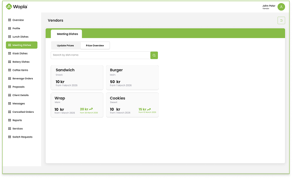
Task: Navigate to Beverage Orders
Action: (22, 79)
